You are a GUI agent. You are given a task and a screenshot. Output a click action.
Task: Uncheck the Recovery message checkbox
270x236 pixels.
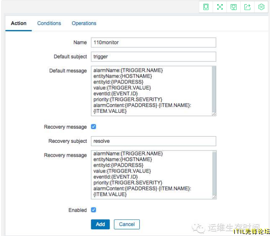click(x=93, y=127)
